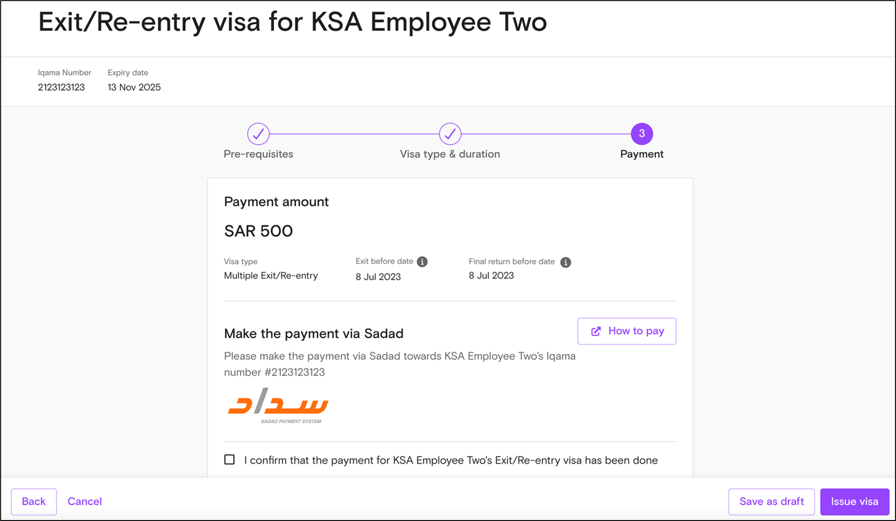Select the Pre-requisites step label

click(258, 154)
